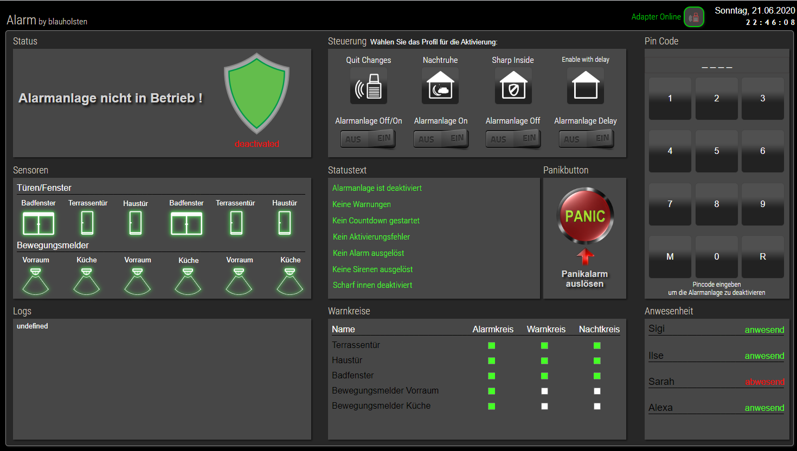Image resolution: width=797 pixels, height=451 pixels.
Task: Toggle the Alarmanlage Off/On switch
Action: click(368, 139)
